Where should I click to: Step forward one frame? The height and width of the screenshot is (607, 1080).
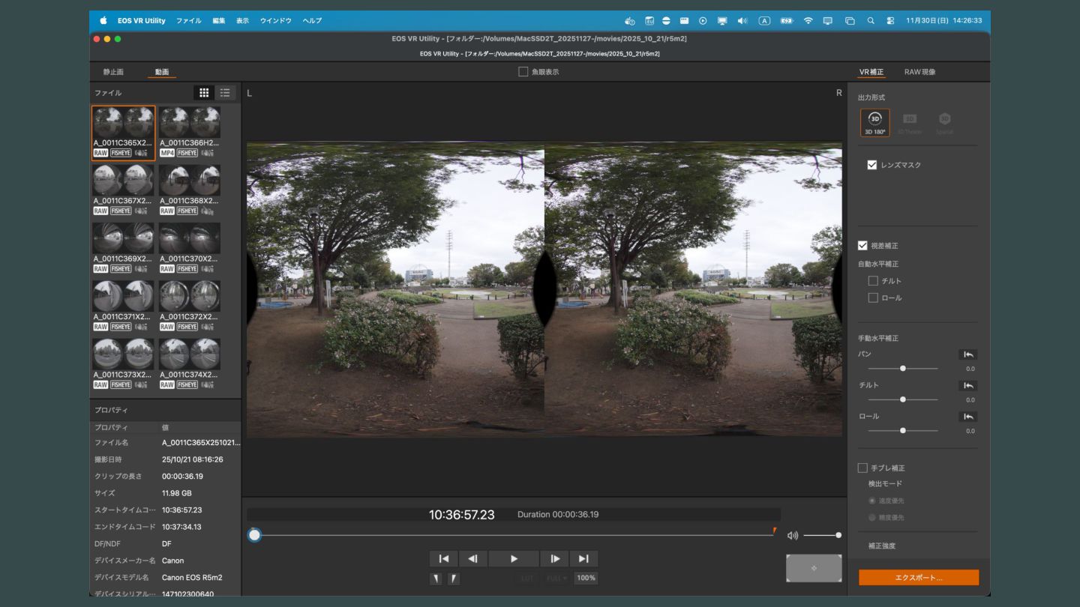pyautogui.click(x=555, y=558)
